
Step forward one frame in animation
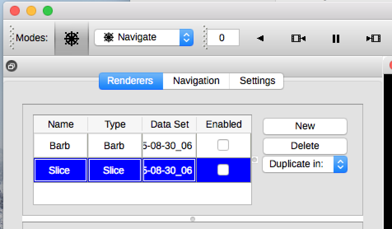[x=373, y=38]
